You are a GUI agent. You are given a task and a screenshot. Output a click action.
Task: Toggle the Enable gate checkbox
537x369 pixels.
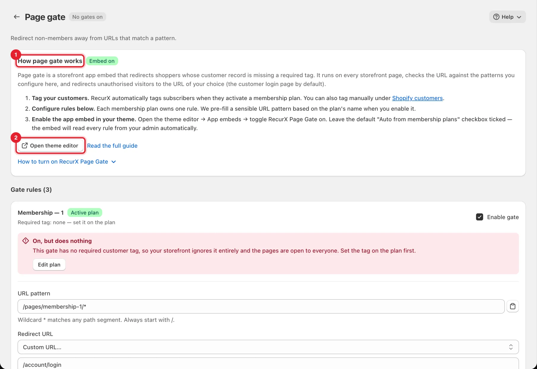tap(479, 217)
